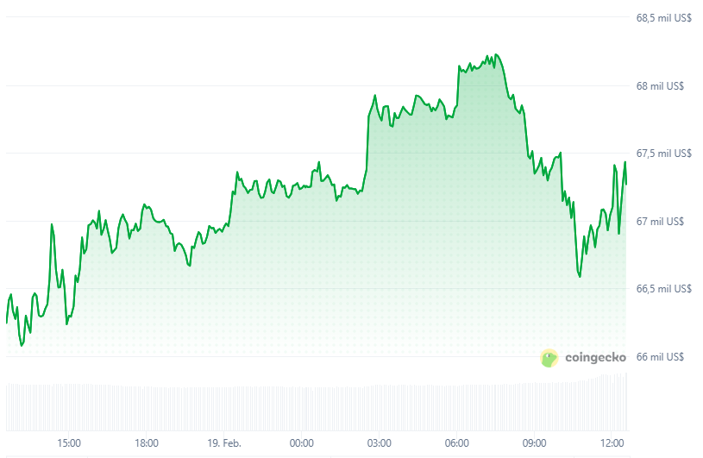Click the 09:00 time axis label

click(534, 443)
